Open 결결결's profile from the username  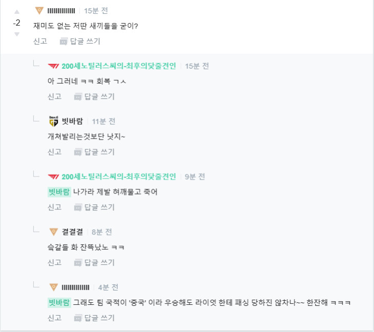tap(72, 232)
